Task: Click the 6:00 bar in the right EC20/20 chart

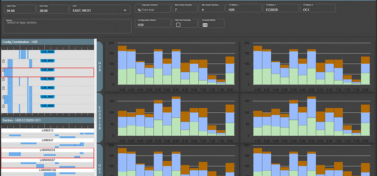Action: click(312, 116)
